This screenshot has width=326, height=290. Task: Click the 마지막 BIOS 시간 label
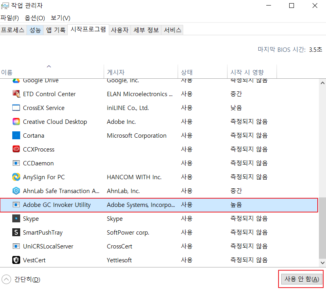point(282,49)
